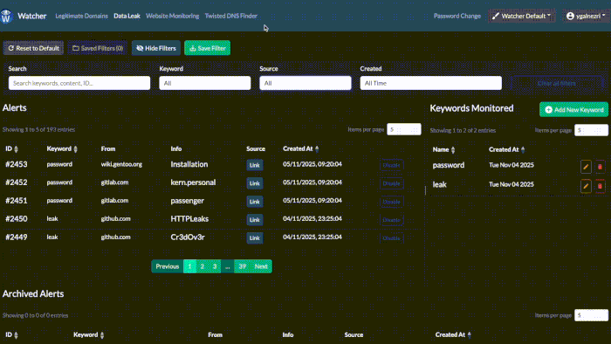
Task: Change Alerts items per page field
Action: coord(403,129)
